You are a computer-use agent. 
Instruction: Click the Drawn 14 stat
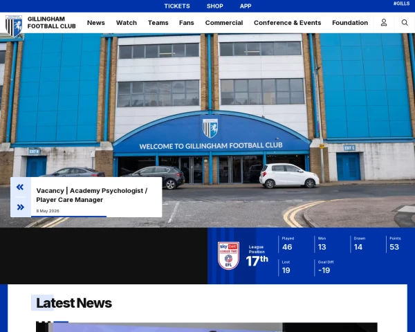tap(359, 244)
